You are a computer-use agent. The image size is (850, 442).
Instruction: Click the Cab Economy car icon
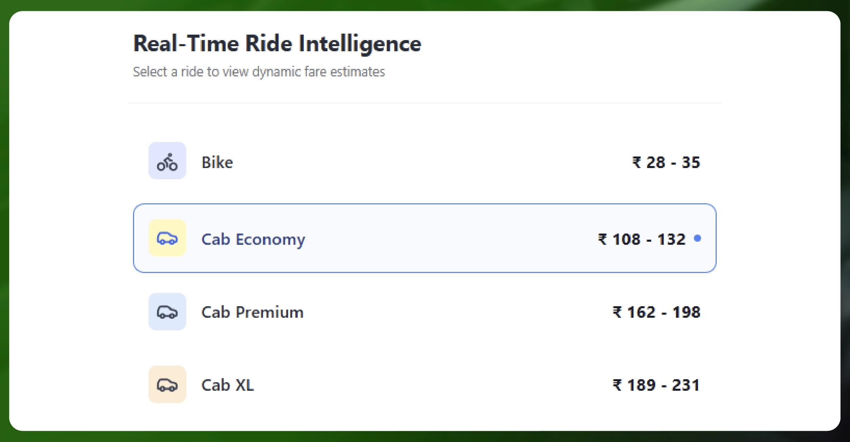(x=167, y=239)
